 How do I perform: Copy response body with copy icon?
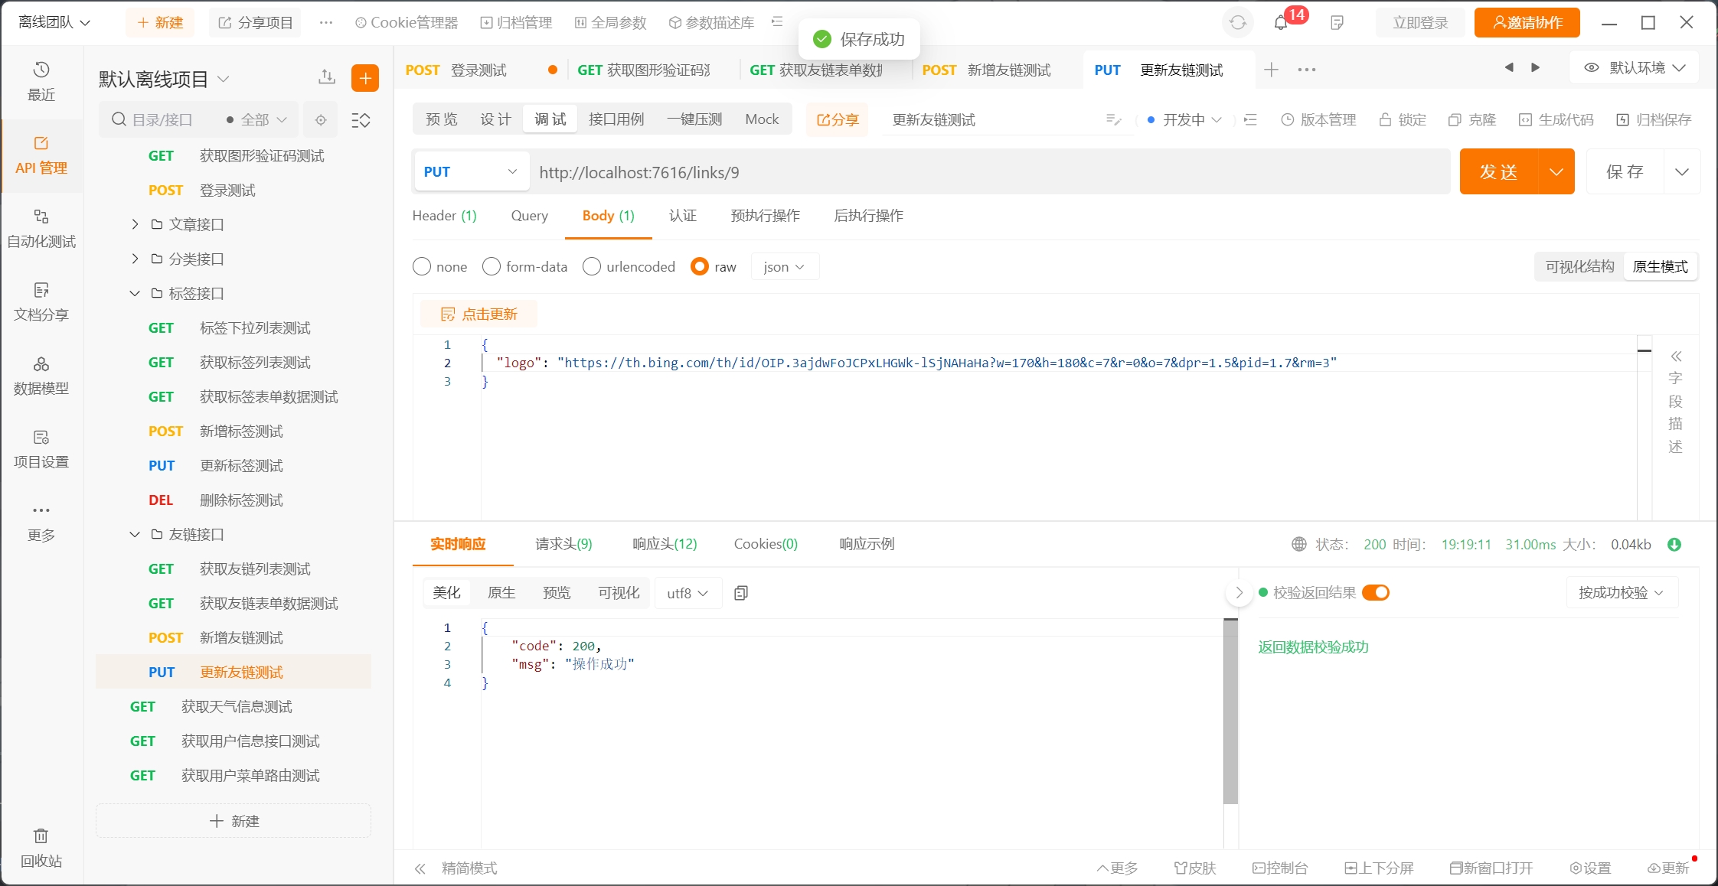(x=740, y=593)
